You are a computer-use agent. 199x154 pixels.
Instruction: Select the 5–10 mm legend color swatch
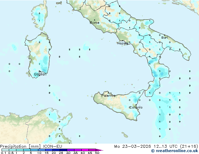34,150
